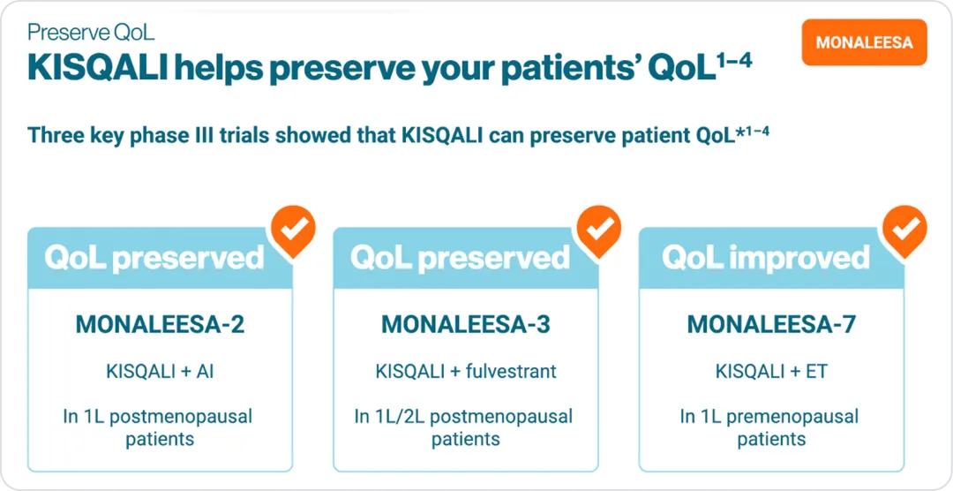Screen dimensions: 953x491
Task: Select the "QoL improved" card header
Action: pyautogui.click(x=766, y=258)
